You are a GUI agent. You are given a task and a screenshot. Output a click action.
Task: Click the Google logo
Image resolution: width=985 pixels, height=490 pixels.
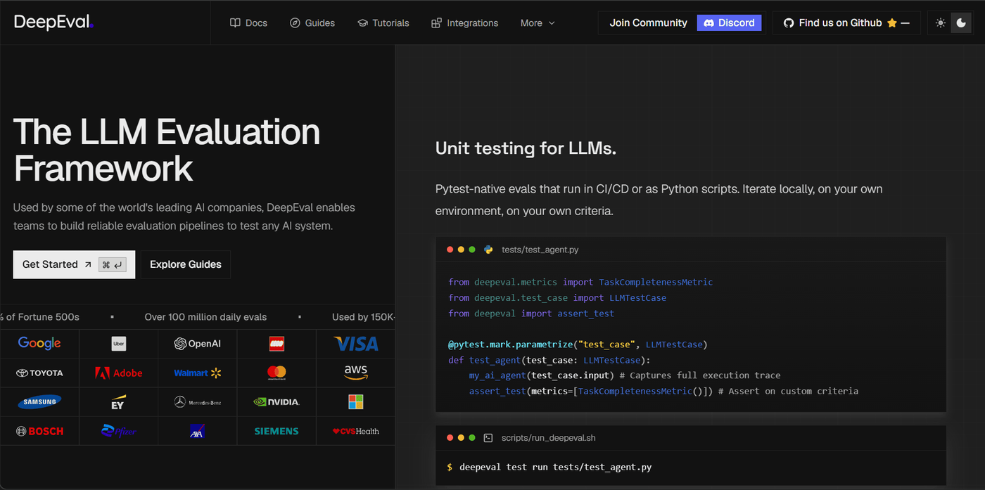(x=39, y=343)
